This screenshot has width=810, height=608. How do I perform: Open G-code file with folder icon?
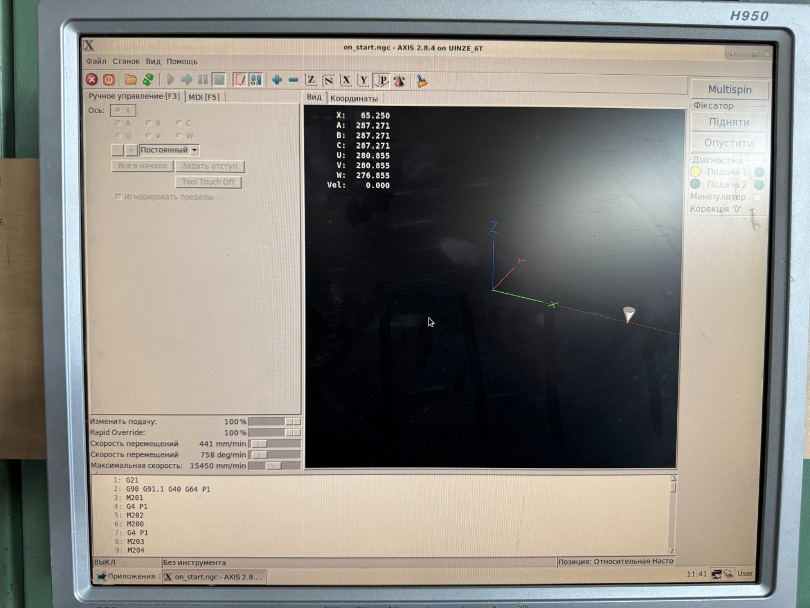[130, 80]
